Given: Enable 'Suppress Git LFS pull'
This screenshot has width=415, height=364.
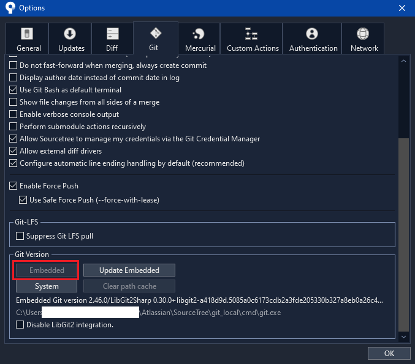Looking at the screenshot, I should tap(20, 236).
